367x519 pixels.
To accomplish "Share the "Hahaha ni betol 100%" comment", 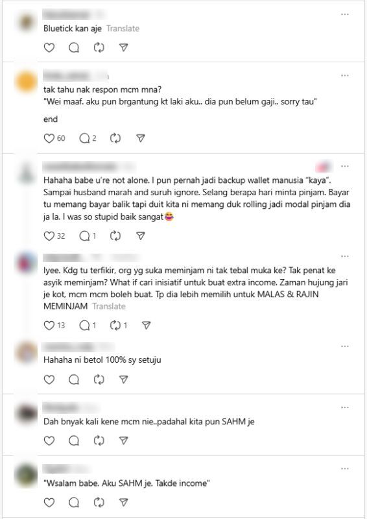I will (x=123, y=380).
